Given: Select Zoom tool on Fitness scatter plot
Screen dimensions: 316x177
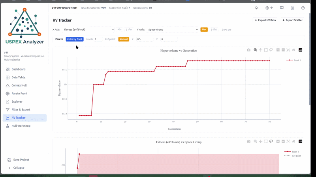Looking at the screenshot, I should [x=255, y=142].
